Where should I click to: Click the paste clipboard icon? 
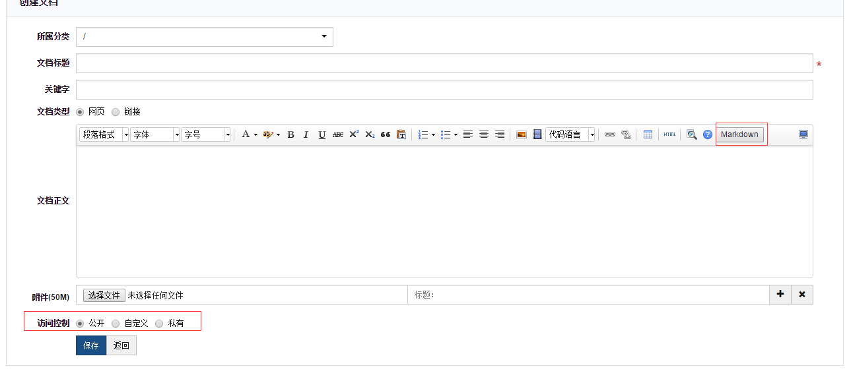tap(401, 134)
